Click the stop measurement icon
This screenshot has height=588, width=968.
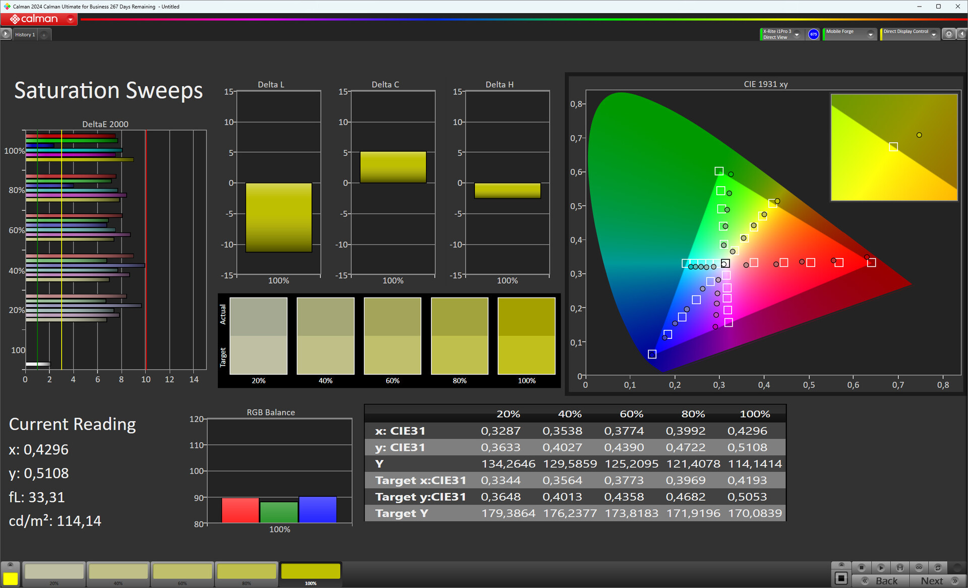point(862,567)
